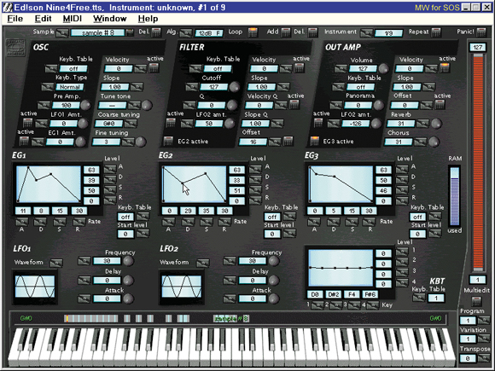Click inside the EG1 envelope graph
This screenshot has width=495, height=371.
click(49, 184)
